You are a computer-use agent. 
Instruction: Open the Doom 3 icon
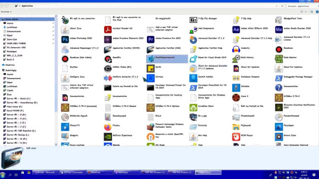(236, 97)
